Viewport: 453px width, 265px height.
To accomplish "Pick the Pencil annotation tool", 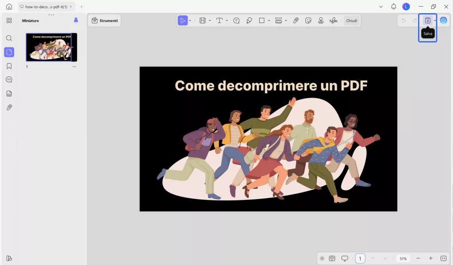I will coord(249,20).
